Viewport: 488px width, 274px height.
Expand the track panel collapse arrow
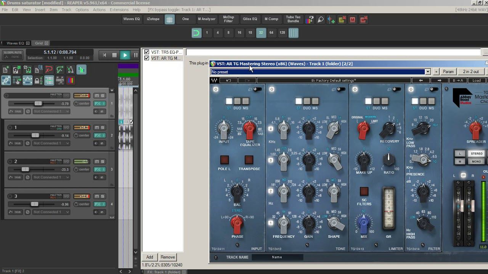[112, 91]
